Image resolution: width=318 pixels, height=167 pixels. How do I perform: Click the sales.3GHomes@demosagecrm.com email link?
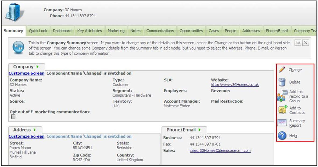click(x=220, y=151)
